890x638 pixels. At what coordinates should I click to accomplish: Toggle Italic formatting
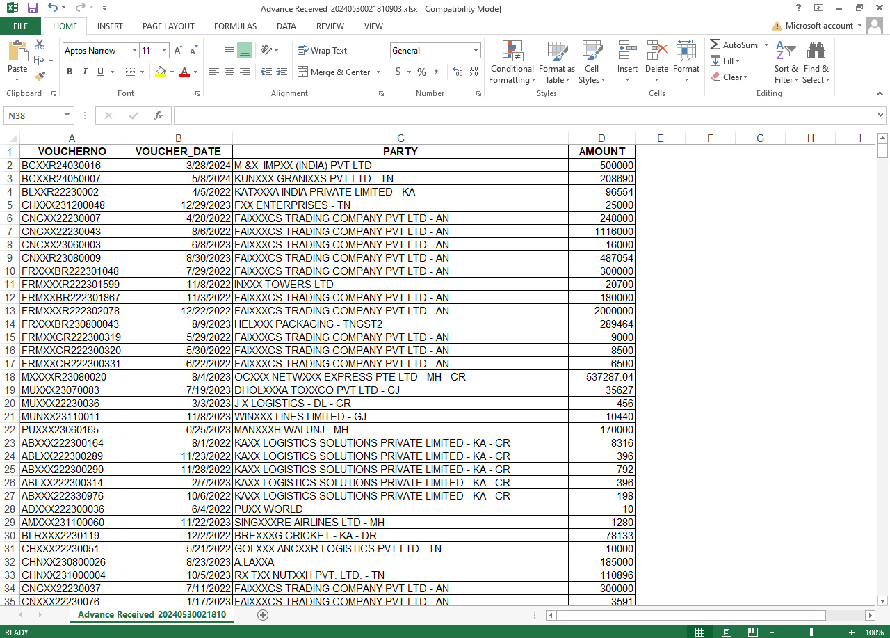tap(85, 72)
